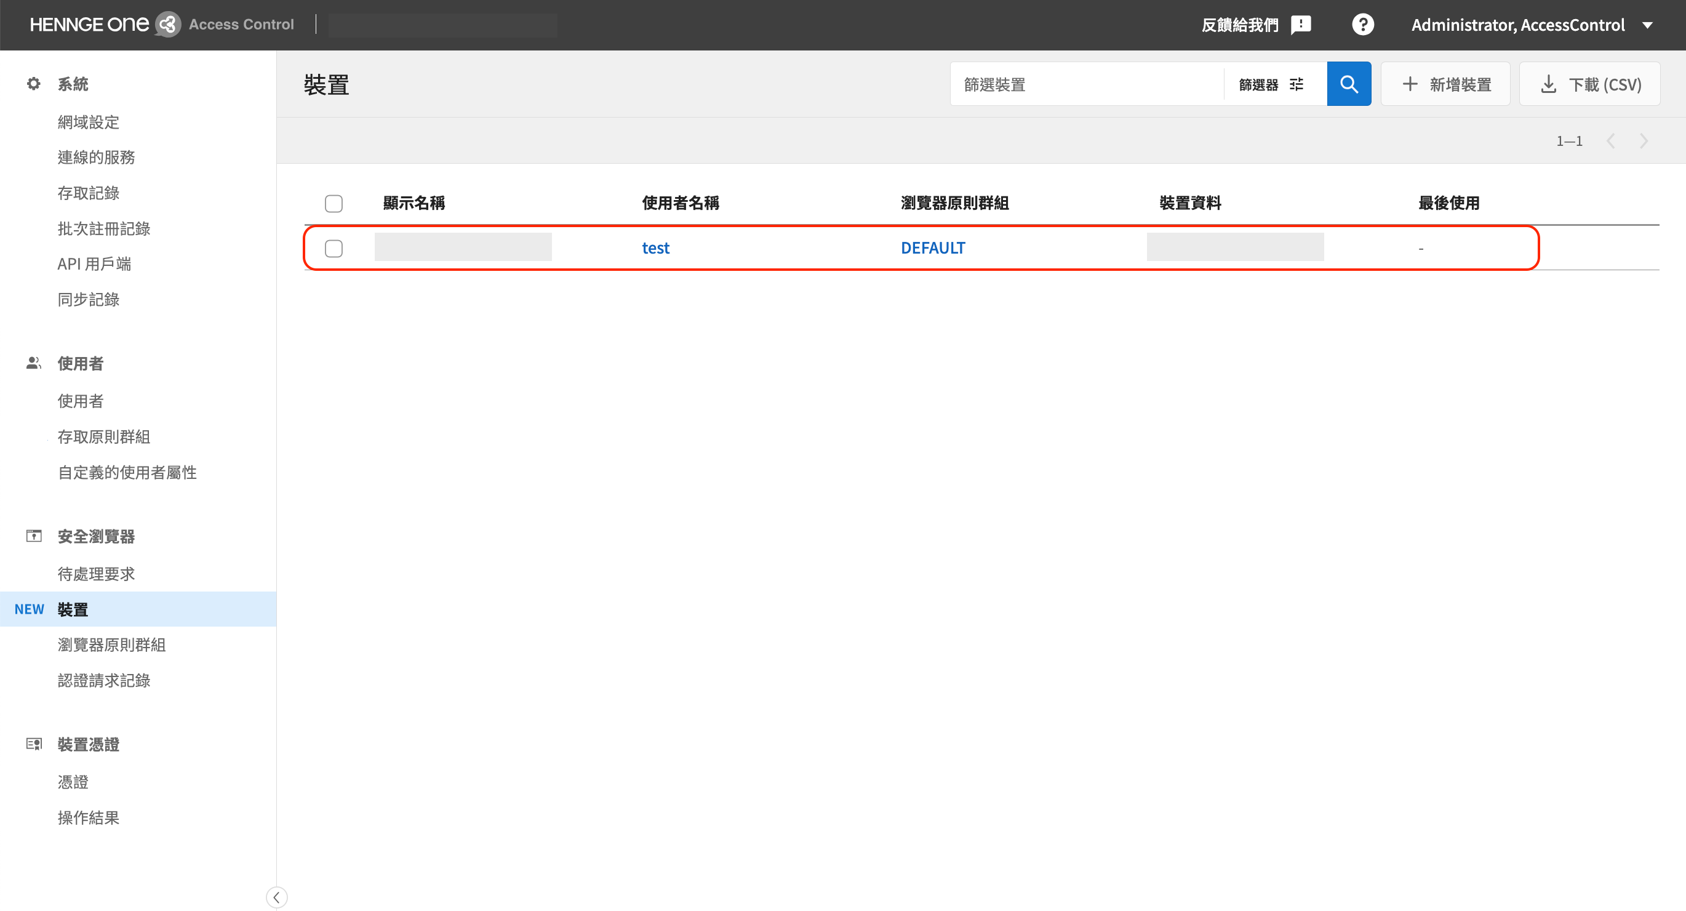This screenshot has width=1686, height=911.
Task: Open 認證請求記錄 in sidebar
Action: [x=104, y=680]
